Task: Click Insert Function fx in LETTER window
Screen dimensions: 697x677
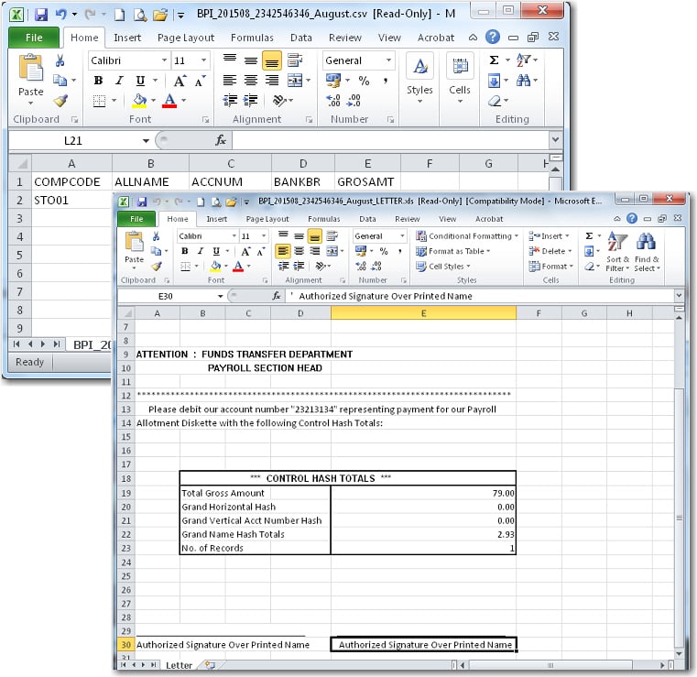Action: 277,297
